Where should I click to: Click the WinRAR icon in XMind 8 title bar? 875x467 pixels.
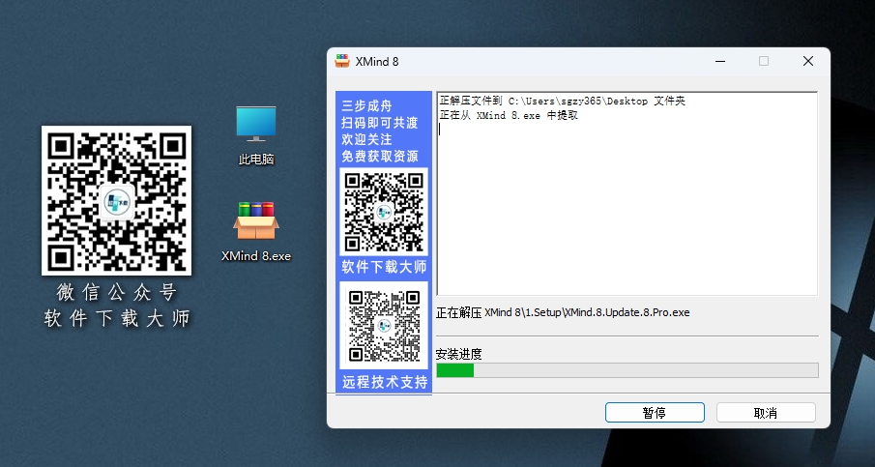342,61
